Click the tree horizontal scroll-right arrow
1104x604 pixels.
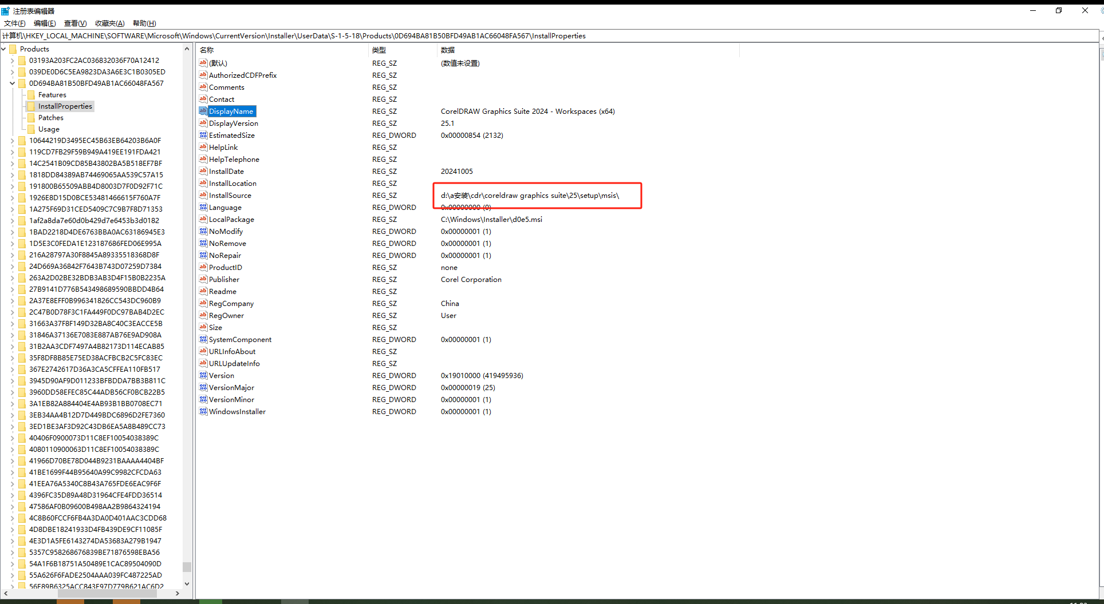coord(178,594)
